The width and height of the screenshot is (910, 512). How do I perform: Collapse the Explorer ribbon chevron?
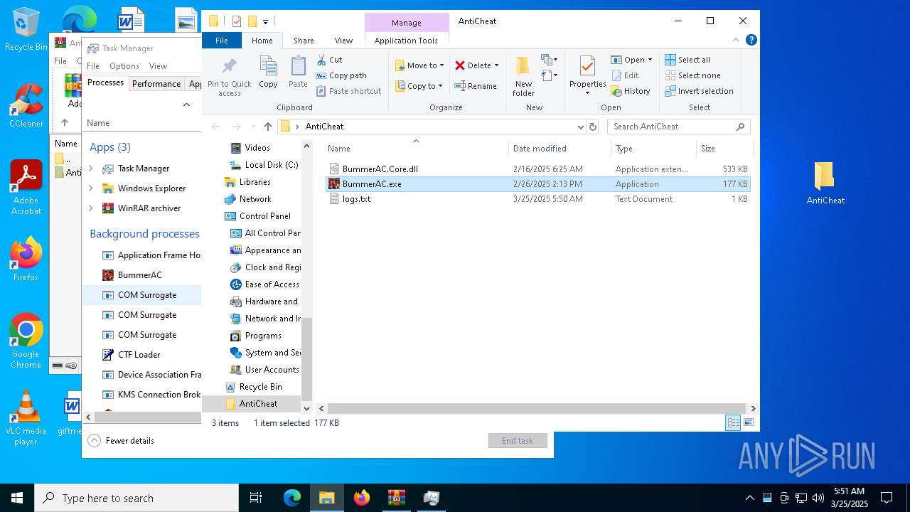click(736, 40)
